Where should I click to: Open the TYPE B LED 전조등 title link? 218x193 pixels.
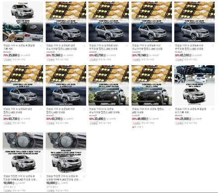[x=21, y=178]
